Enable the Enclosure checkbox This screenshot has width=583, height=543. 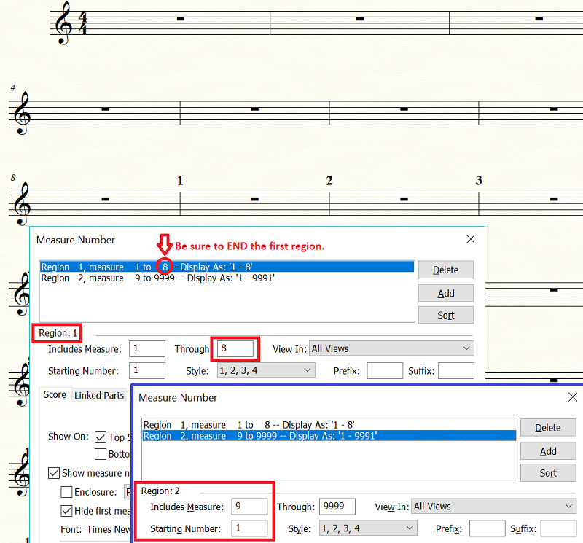click(67, 492)
